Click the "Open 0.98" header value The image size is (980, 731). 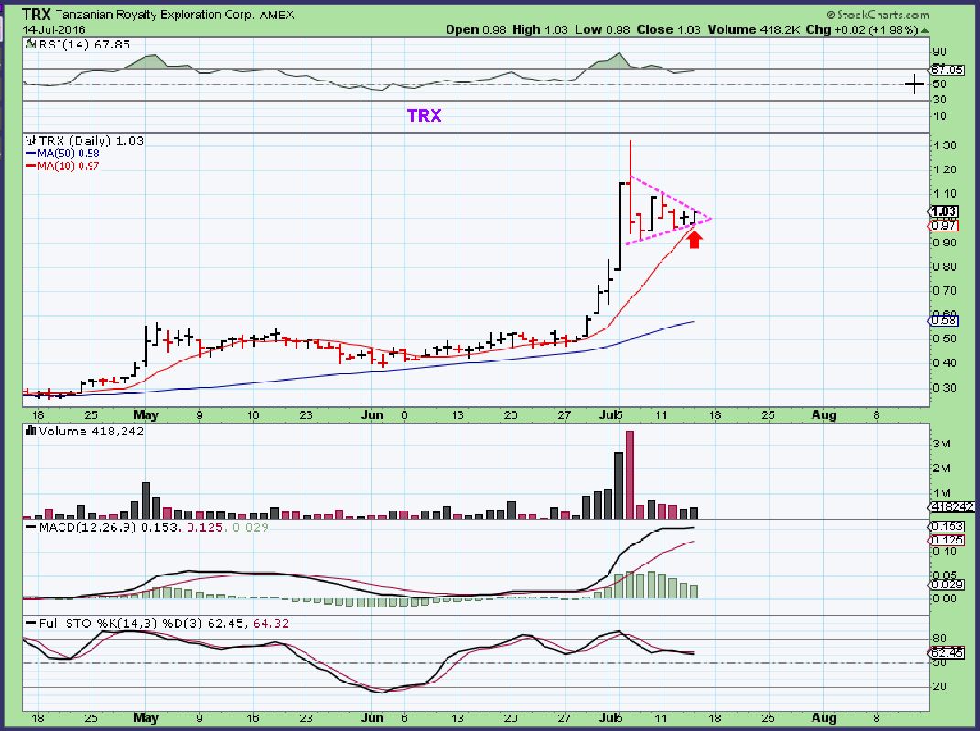click(x=476, y=29)
